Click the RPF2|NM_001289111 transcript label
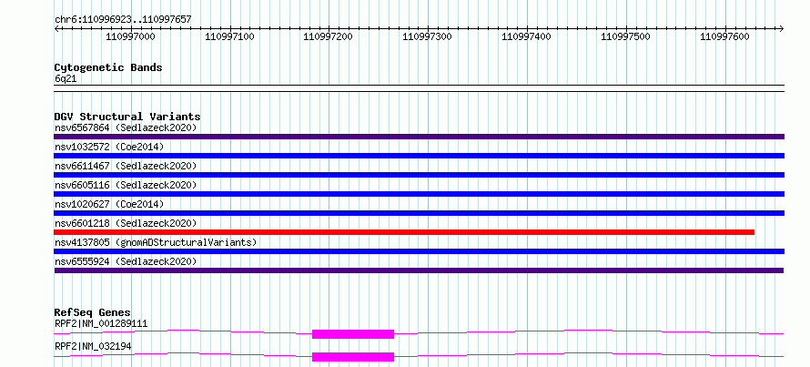Image resolution: width=810 pixels, height=367 pixels. (x=101, y=324)
